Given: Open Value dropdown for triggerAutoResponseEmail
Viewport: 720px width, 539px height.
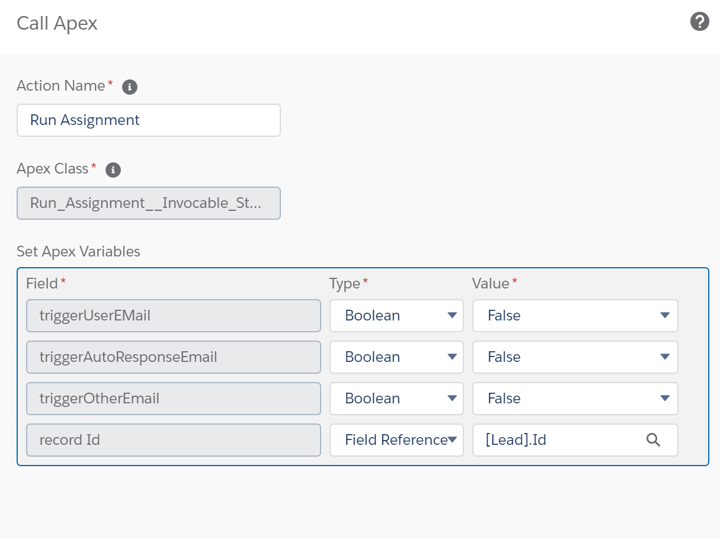Looking at the screenshot, I should click(x=575, y=357).
